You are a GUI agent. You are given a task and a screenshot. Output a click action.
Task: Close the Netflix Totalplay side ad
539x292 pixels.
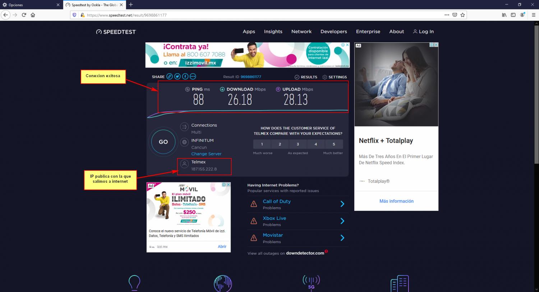(436, 45)
